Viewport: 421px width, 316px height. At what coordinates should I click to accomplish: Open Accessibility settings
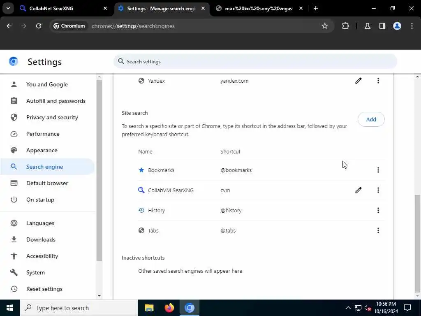[47, 256]
